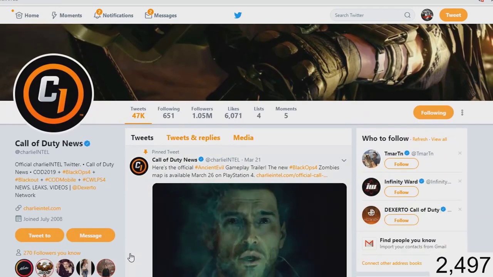Open Messages with 2 unread
This screenshot has height=277, width=493.
(161, 15)
